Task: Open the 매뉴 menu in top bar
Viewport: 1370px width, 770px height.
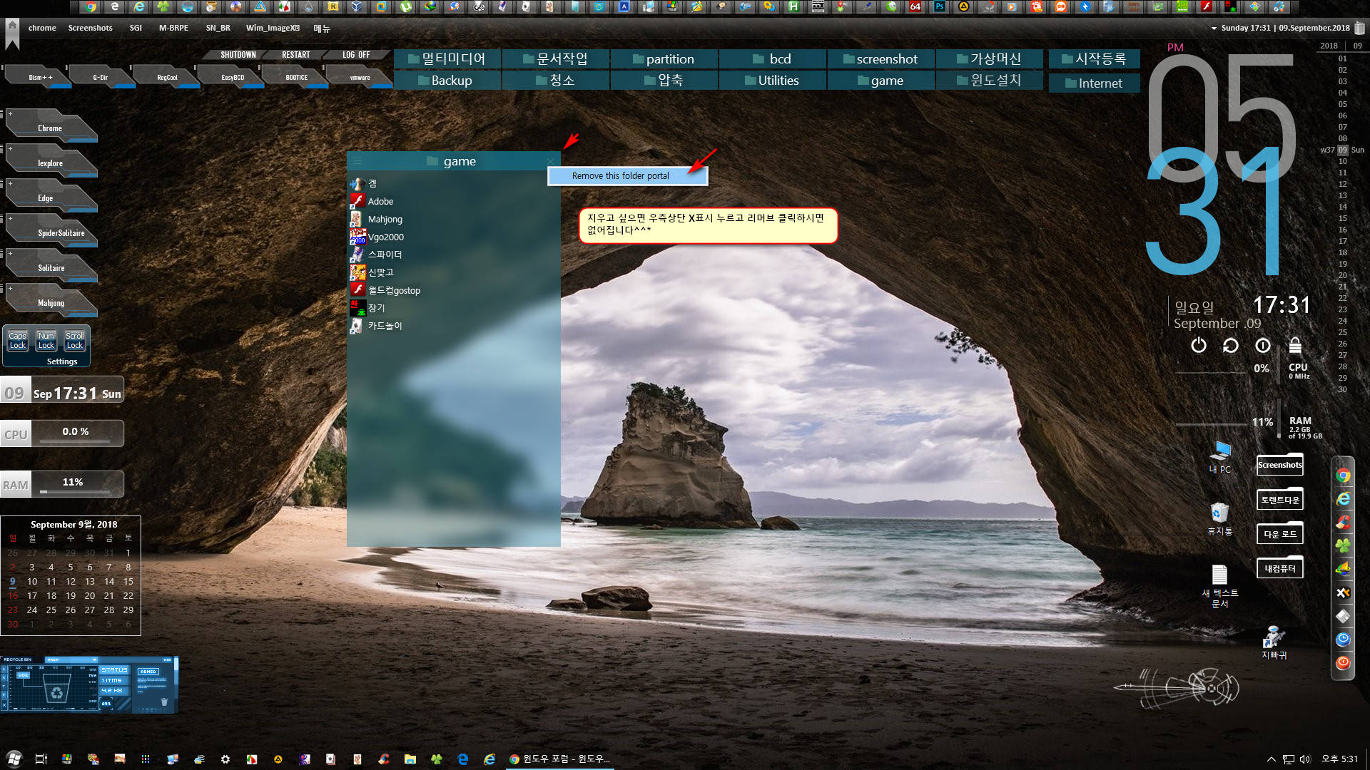Action: tap(322, 29)
